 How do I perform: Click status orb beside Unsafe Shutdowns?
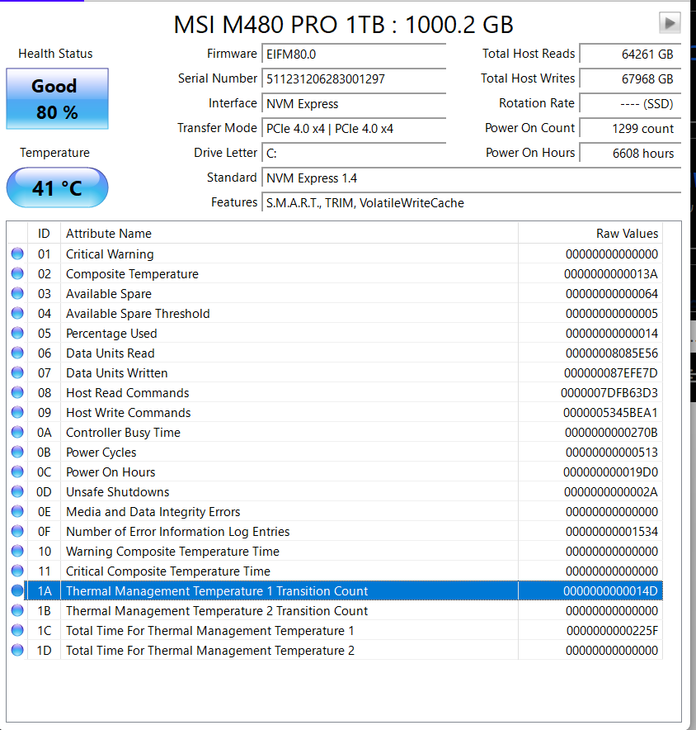[17, 492]
